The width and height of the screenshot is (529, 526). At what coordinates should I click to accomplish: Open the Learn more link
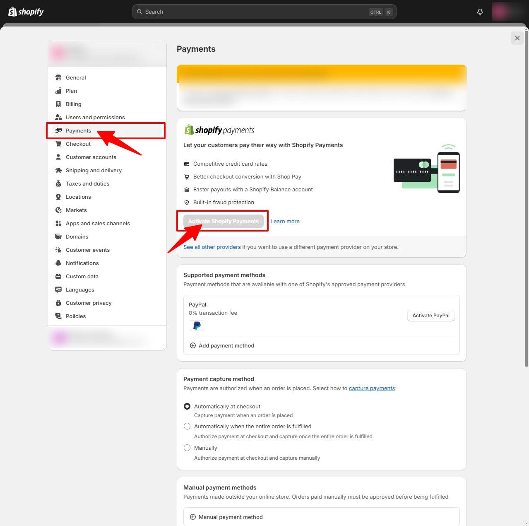[285, 221]
